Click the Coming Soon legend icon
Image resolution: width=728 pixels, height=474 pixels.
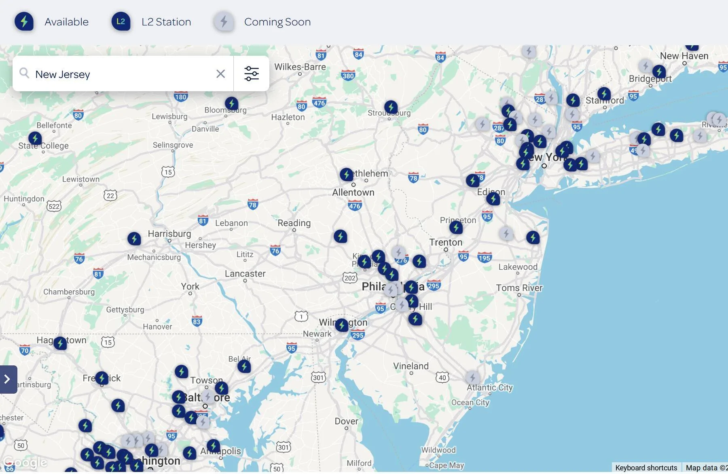point(224,22)
